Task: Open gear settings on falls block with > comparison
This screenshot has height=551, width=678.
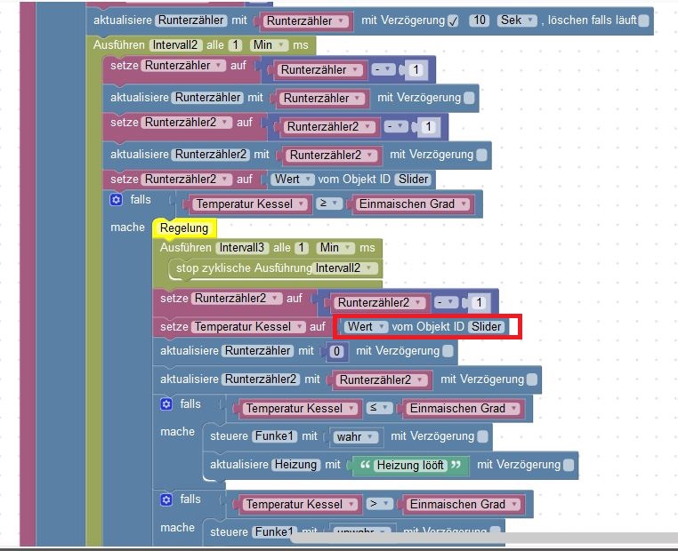Action: pyautogui.click(x=166, y=499)
